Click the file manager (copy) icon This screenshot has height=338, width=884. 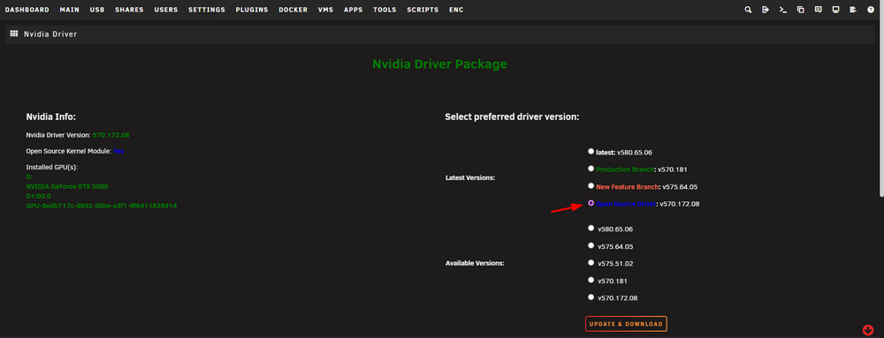(801, 10)
